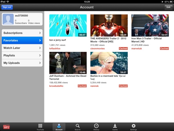Viewport: 174px width, 131px height.
Task: Open the cieonmovies channel link
Action: 97,48
